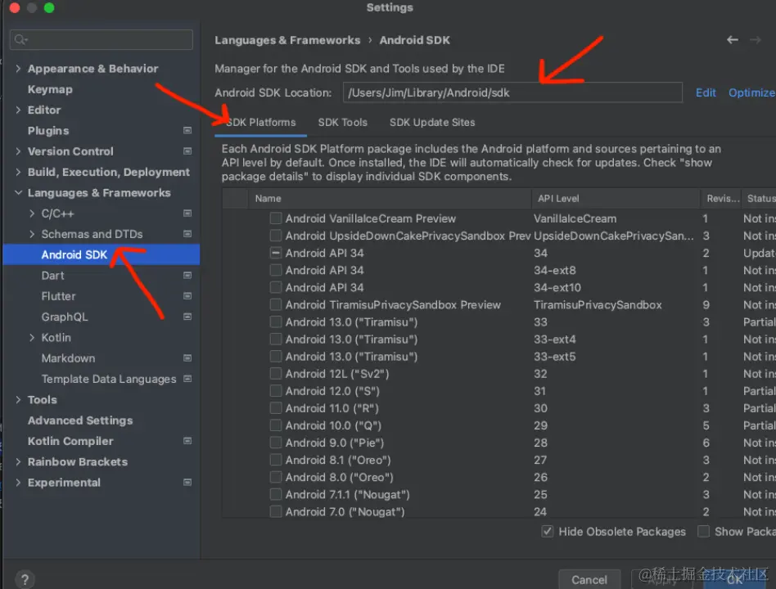The width and height of the screenshot is (776, 589).
Task: Click Edit link for SDK location
Action: pyautogui.click(x=706, y=92)
